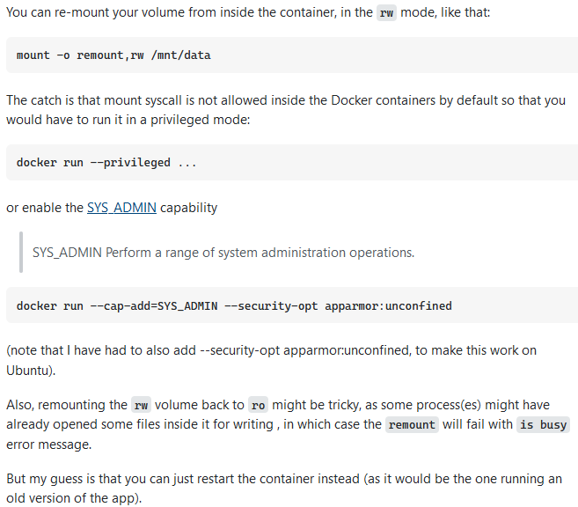Screen dimensions: 578x507
Task: Click 'or enable the' text before link
Action: coord(45,208)
